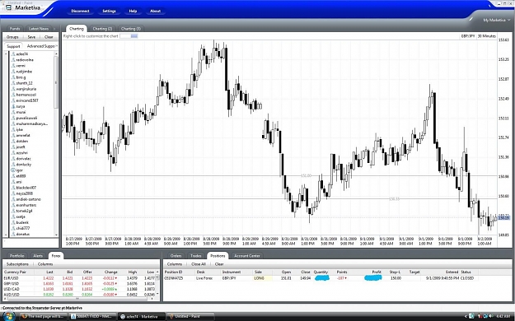
Task: Open the Windows Start button
Action: coord(8,316)
